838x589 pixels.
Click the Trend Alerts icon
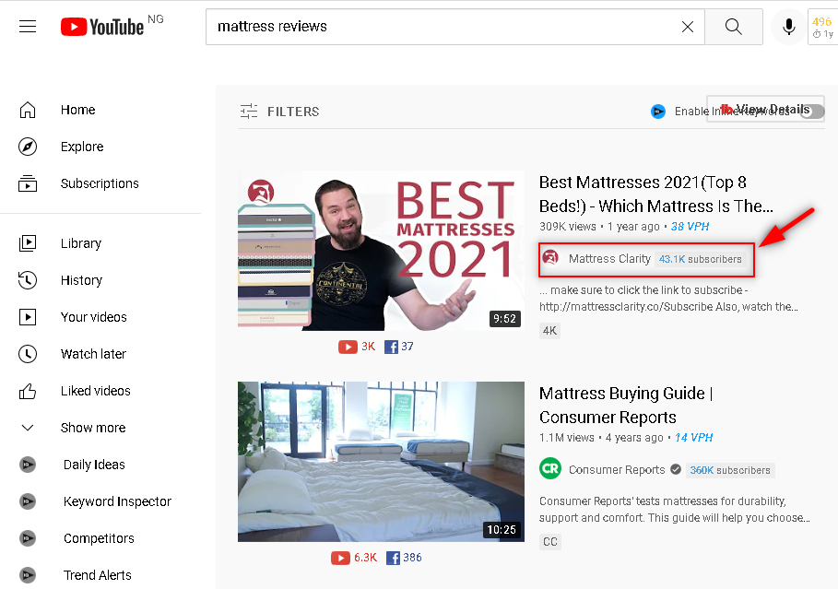tap(28, 575)
